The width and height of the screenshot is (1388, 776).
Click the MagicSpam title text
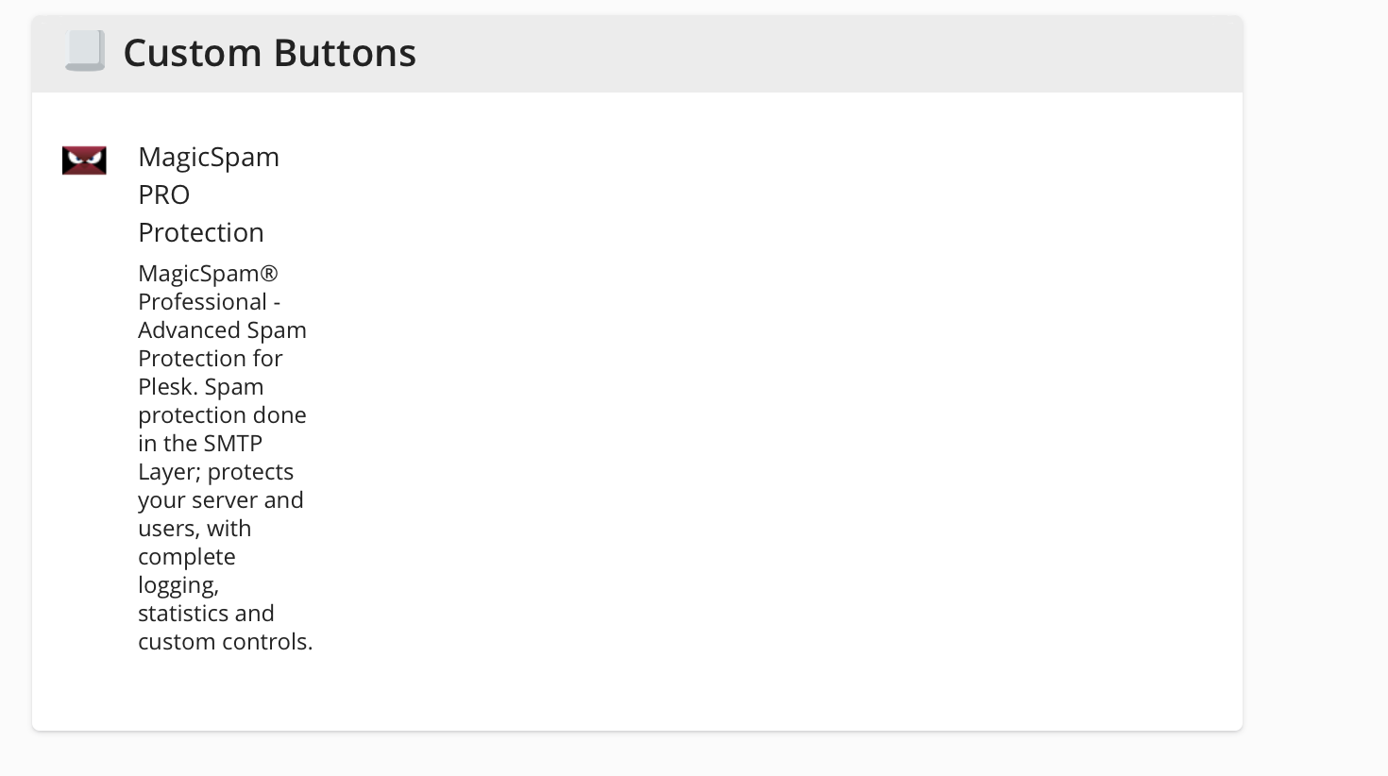(209, 157)
